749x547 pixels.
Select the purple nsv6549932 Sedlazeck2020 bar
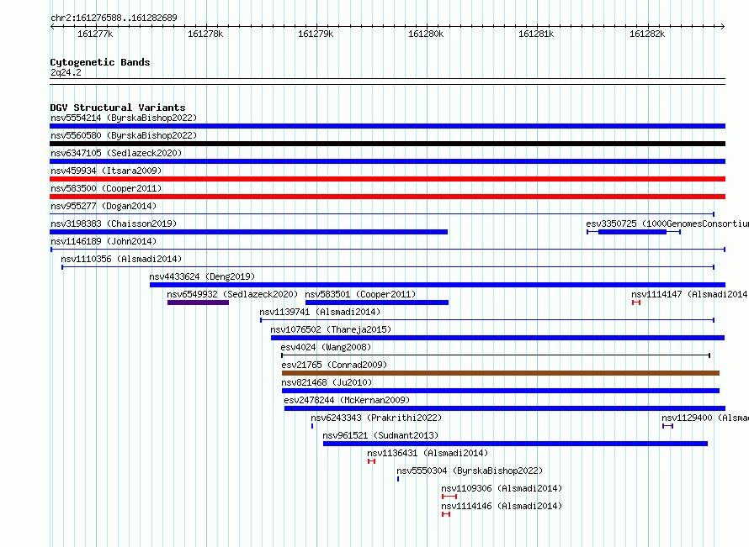[x=198, y=302]
